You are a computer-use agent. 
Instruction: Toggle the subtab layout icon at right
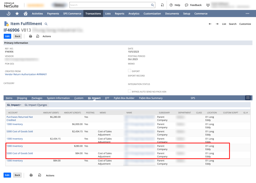(x=248, y=98)
